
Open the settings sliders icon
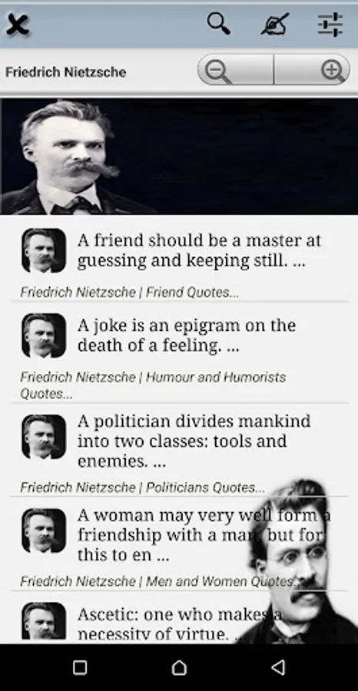pos(330,25)
